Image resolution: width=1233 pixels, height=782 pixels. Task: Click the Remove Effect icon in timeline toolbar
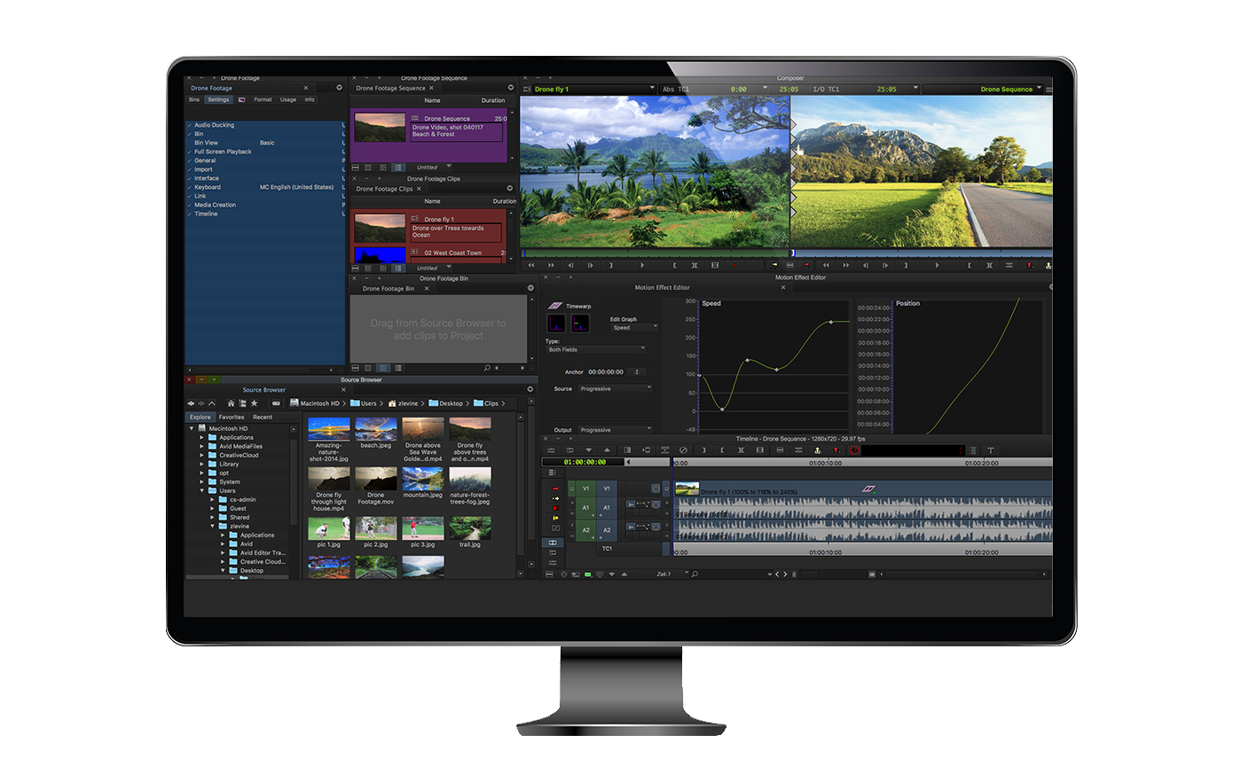click(x=683, y=450)
